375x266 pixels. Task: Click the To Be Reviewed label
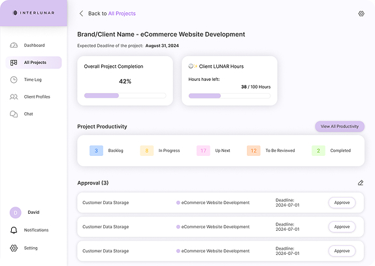pos(280,151)
